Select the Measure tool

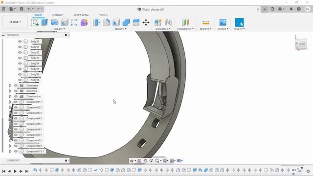pos(206,22)
